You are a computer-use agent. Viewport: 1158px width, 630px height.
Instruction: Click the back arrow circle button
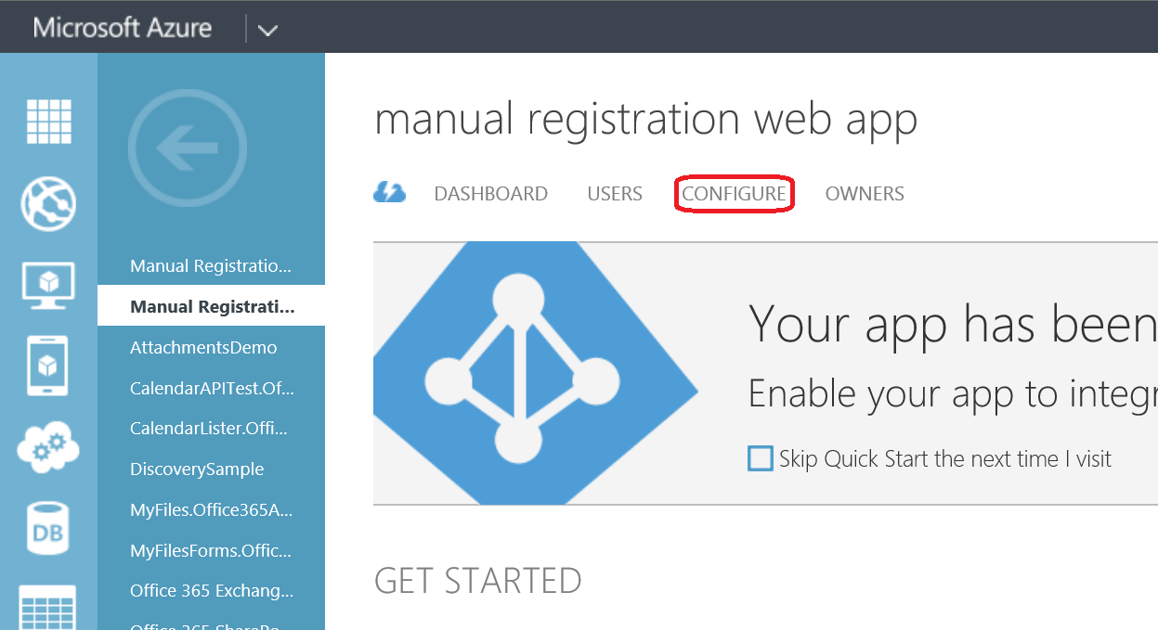click(188, 148)
